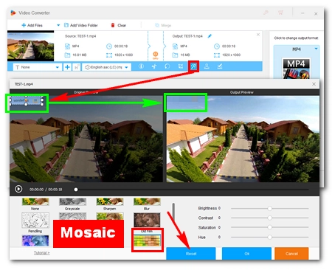
Task: Click the play button in preview player
Action: 18,189
